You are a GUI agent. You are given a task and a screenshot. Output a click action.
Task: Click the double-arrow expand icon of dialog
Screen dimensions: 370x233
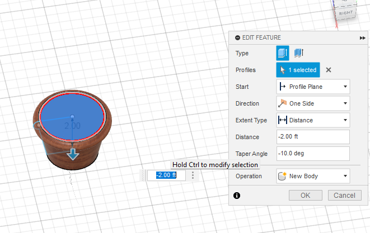pyautogui.click(x=363, y=38)
